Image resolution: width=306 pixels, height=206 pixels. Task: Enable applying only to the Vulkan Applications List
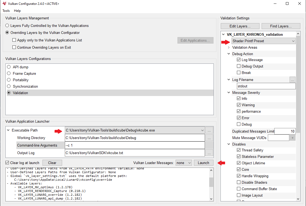click(x=13, y=40)
